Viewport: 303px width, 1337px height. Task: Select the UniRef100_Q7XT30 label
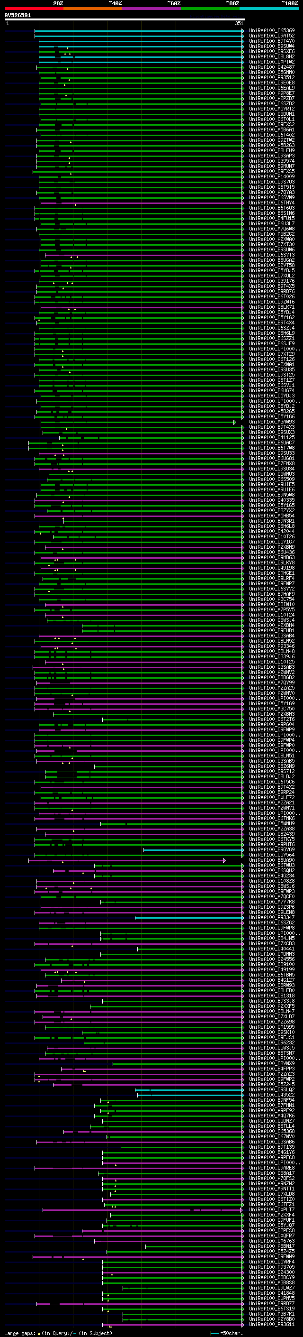(271, 244)
